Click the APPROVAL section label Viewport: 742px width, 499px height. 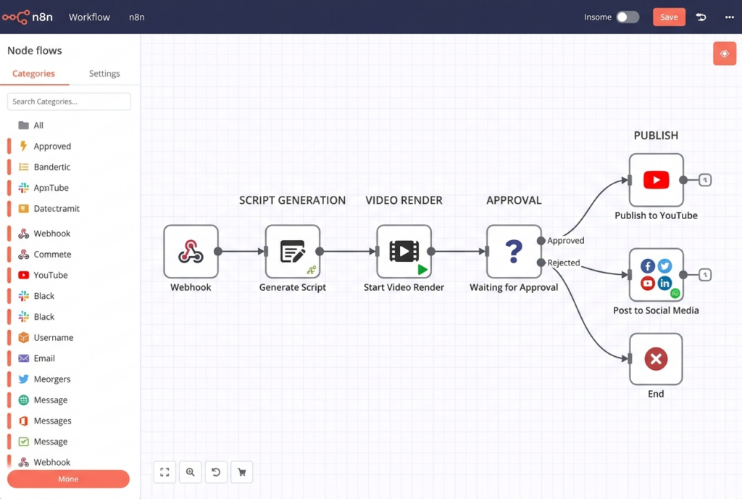514,200
